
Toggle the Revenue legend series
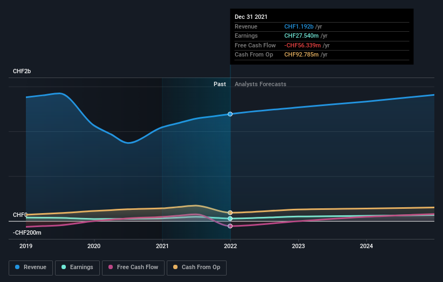click(31, 267)
